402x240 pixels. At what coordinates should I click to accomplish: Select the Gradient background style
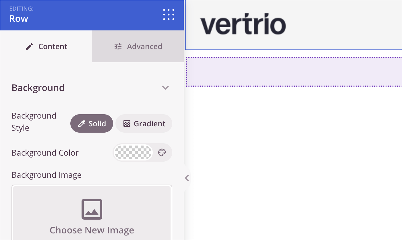pos(144,124)
